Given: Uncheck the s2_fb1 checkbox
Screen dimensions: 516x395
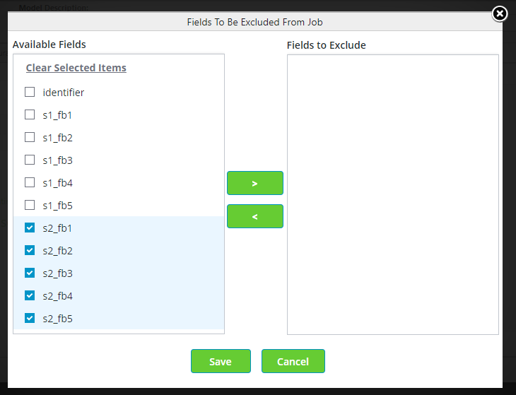Looking at the screenshot, I should (30, 228).
